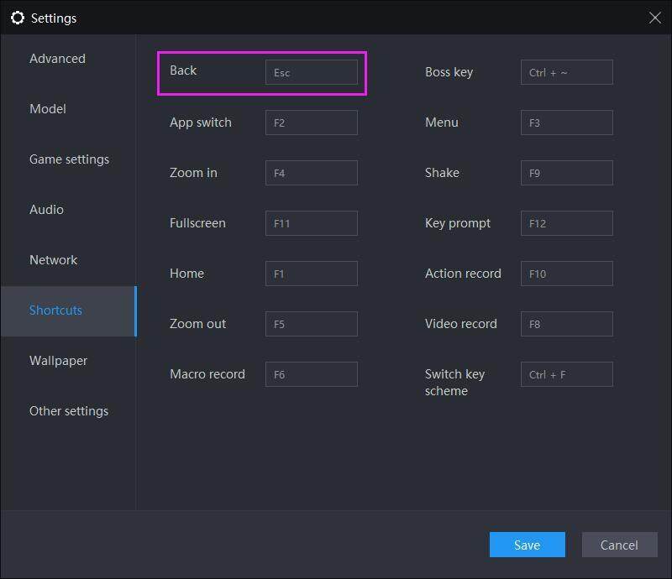Close the Settings window
672x579 pixels.
tap(654, 18)
